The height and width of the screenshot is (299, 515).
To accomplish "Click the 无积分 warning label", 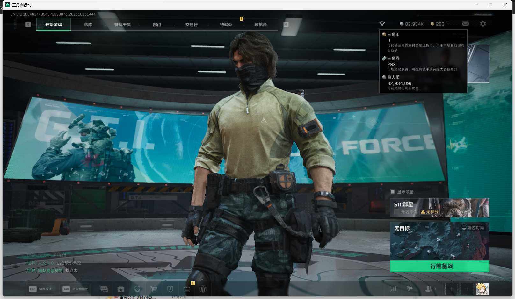I will click(x=430, y=212).
